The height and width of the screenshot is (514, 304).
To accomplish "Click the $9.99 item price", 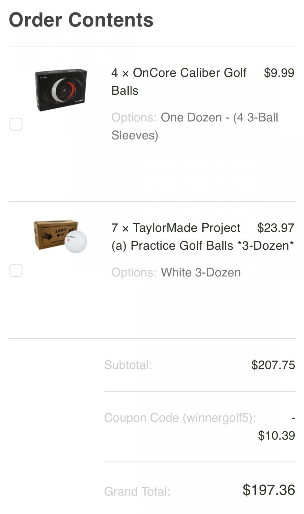I will click(x=279, y=73).
